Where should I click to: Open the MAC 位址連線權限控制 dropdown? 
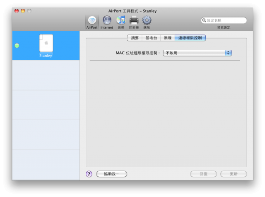tap(197, 53)
